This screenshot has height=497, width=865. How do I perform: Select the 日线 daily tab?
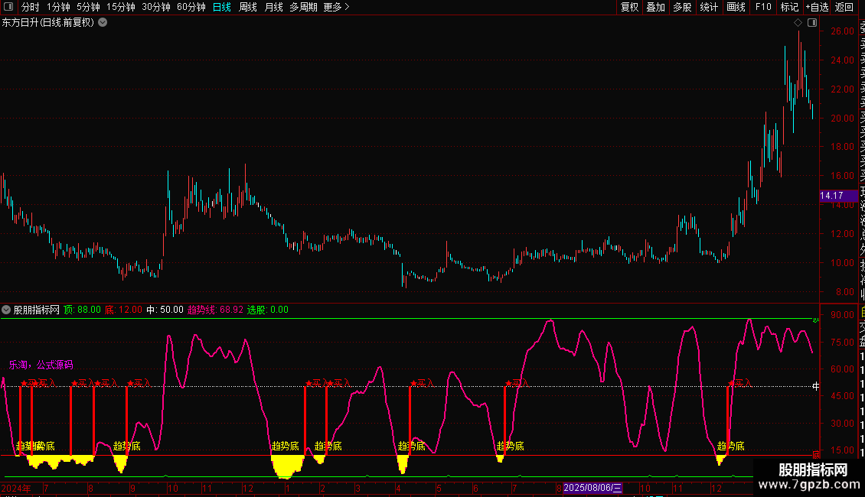pyautogui.click(x=222, y=7)
